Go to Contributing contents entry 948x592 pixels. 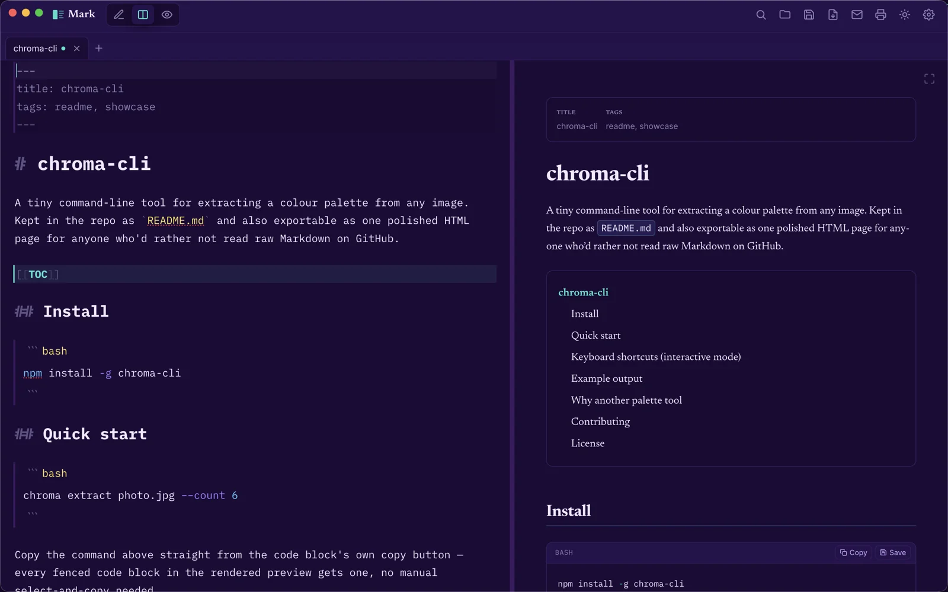[x=600, y=422]
